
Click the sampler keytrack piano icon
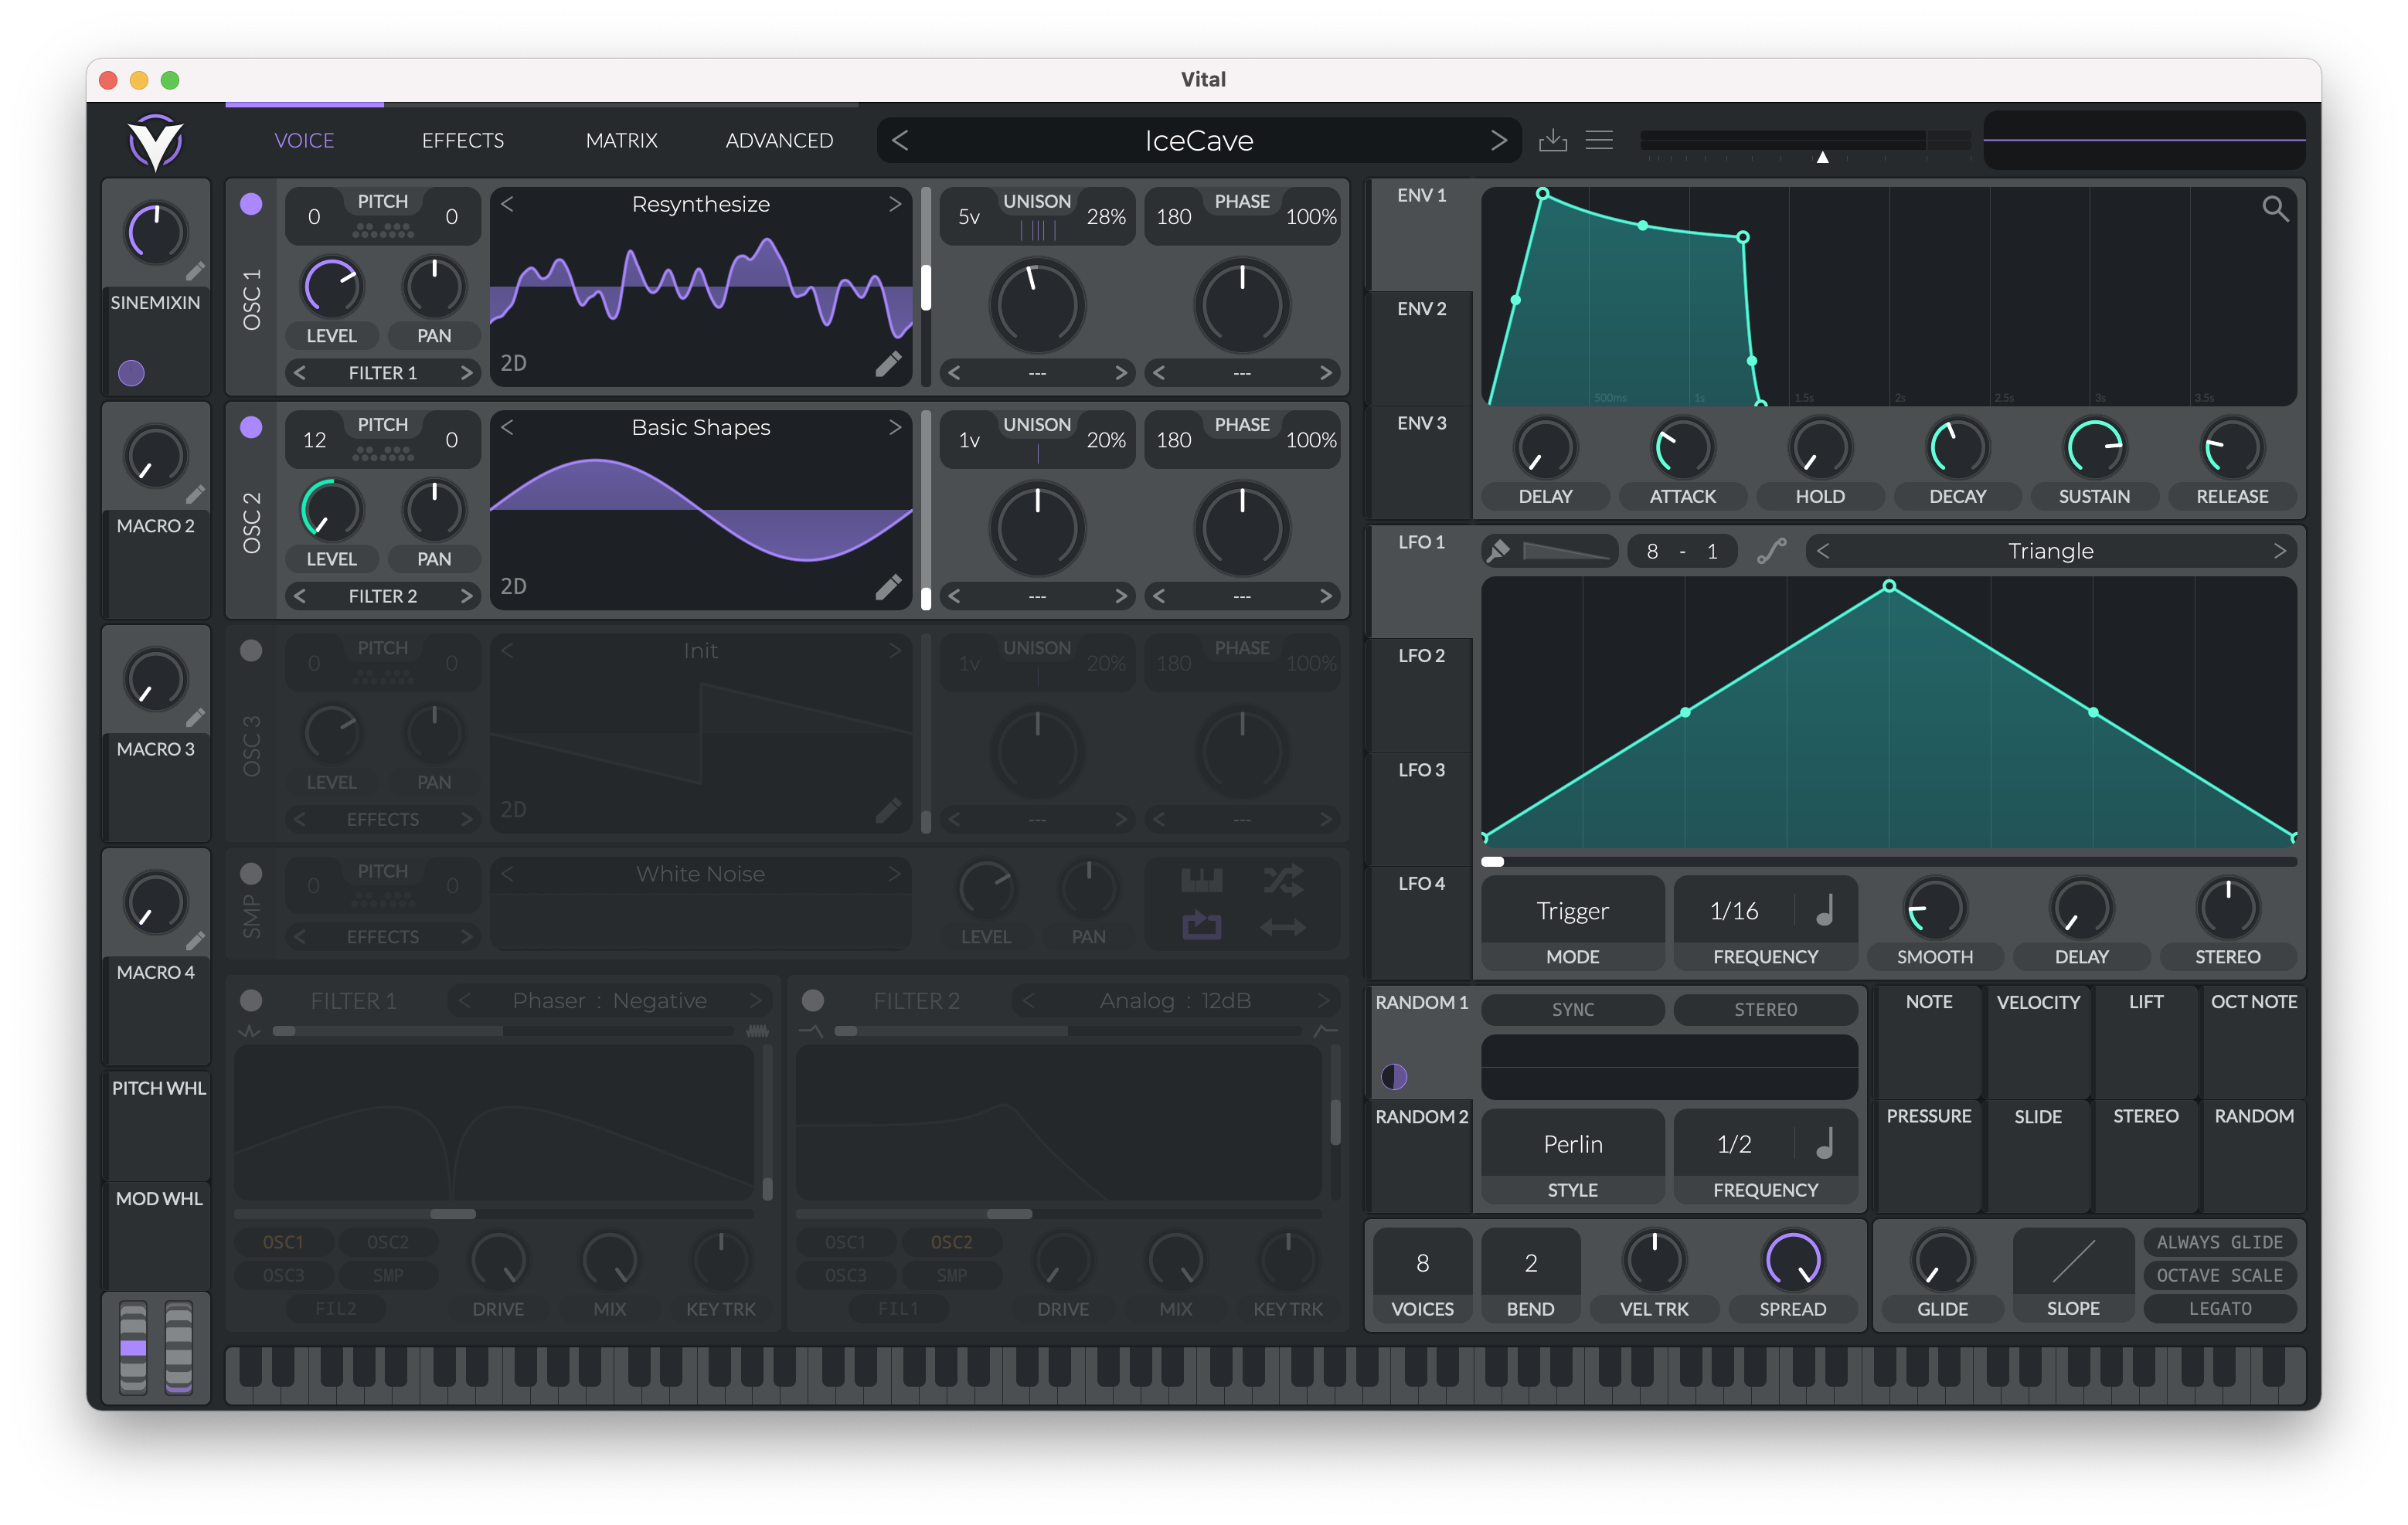coord(1201,881)
